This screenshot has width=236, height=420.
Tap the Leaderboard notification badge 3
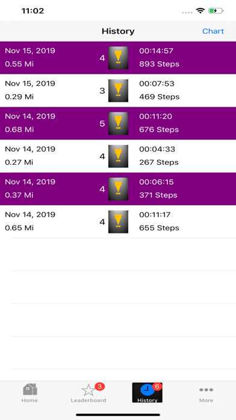coord(99,387)
